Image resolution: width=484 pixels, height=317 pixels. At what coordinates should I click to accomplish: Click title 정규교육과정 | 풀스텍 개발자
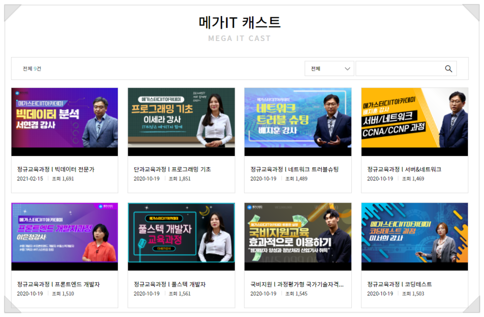pos(169,284)
